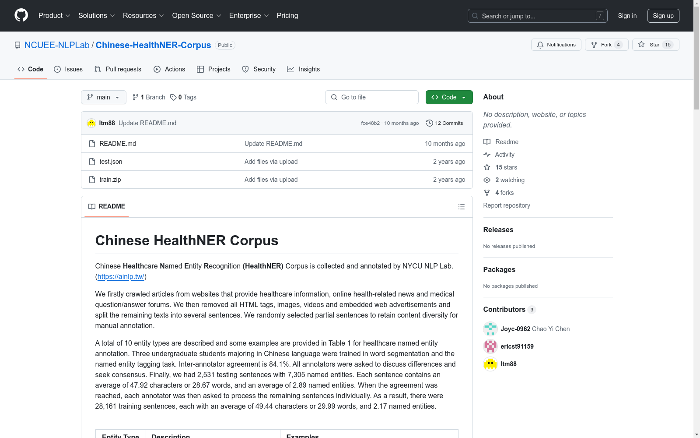Click the watching eye icon
700x438 pixels.
[487, 180]
